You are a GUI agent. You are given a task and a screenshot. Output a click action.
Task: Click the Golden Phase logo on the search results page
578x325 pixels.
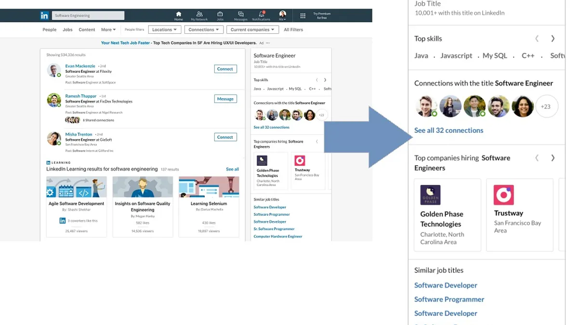pyautogui.click(x=262, y=161)
